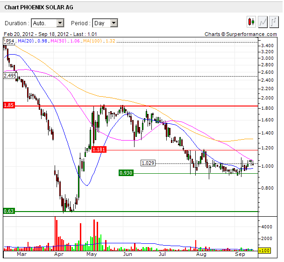Click the Aug marker on time axis

[201, 256]
